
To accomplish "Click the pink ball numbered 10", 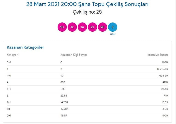I will 62,27.
